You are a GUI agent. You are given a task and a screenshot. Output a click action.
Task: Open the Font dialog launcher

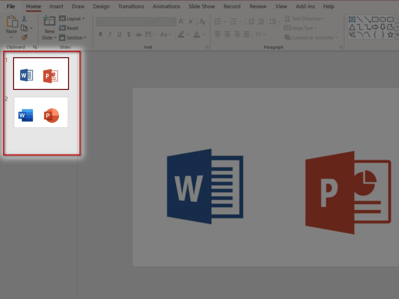[x=207, y=47]
